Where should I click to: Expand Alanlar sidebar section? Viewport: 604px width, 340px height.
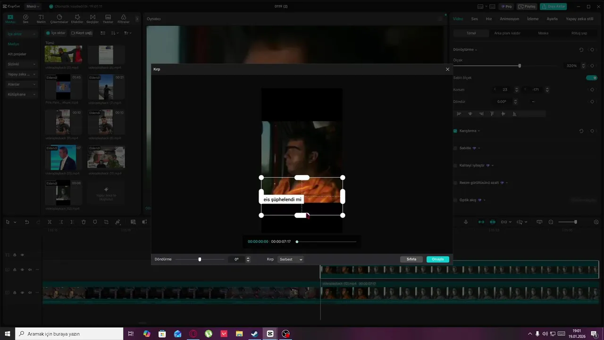(x=22, y=85)
